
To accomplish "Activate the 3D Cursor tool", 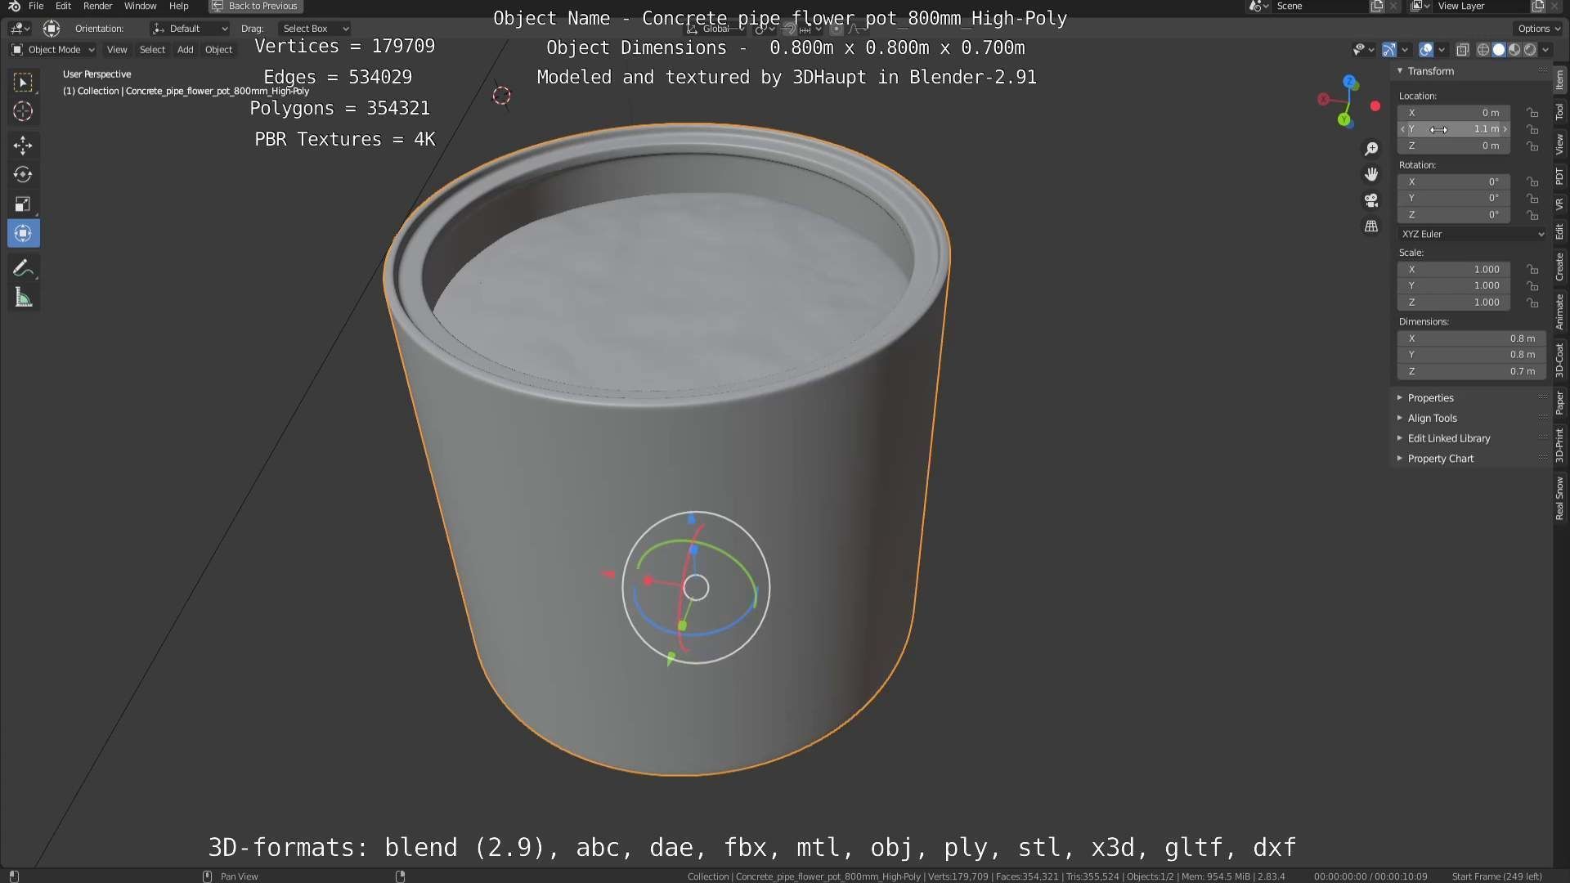I will point(23,111).
